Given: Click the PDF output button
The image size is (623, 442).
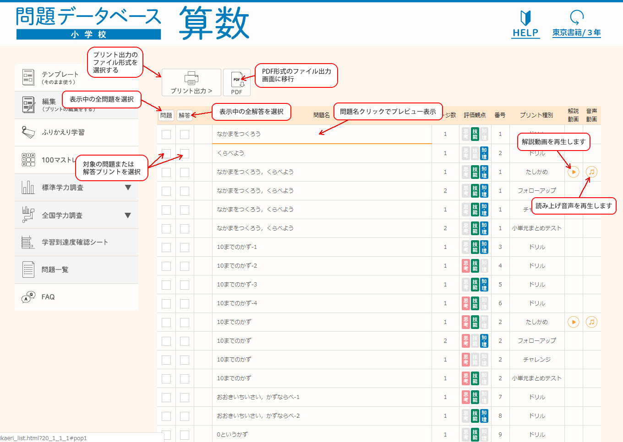Looking at the screenshot, I should click(237, 82).
